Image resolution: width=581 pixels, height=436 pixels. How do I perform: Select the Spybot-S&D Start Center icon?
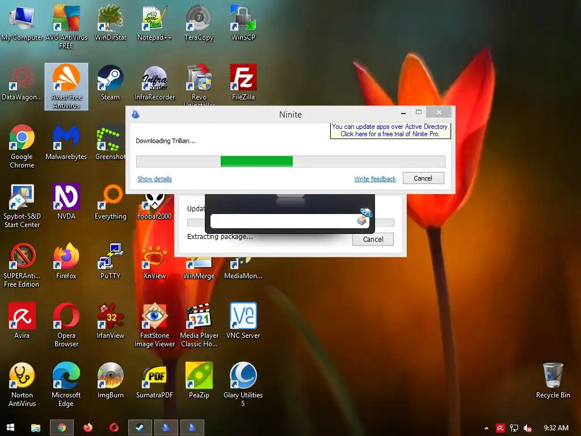[22, 206]
